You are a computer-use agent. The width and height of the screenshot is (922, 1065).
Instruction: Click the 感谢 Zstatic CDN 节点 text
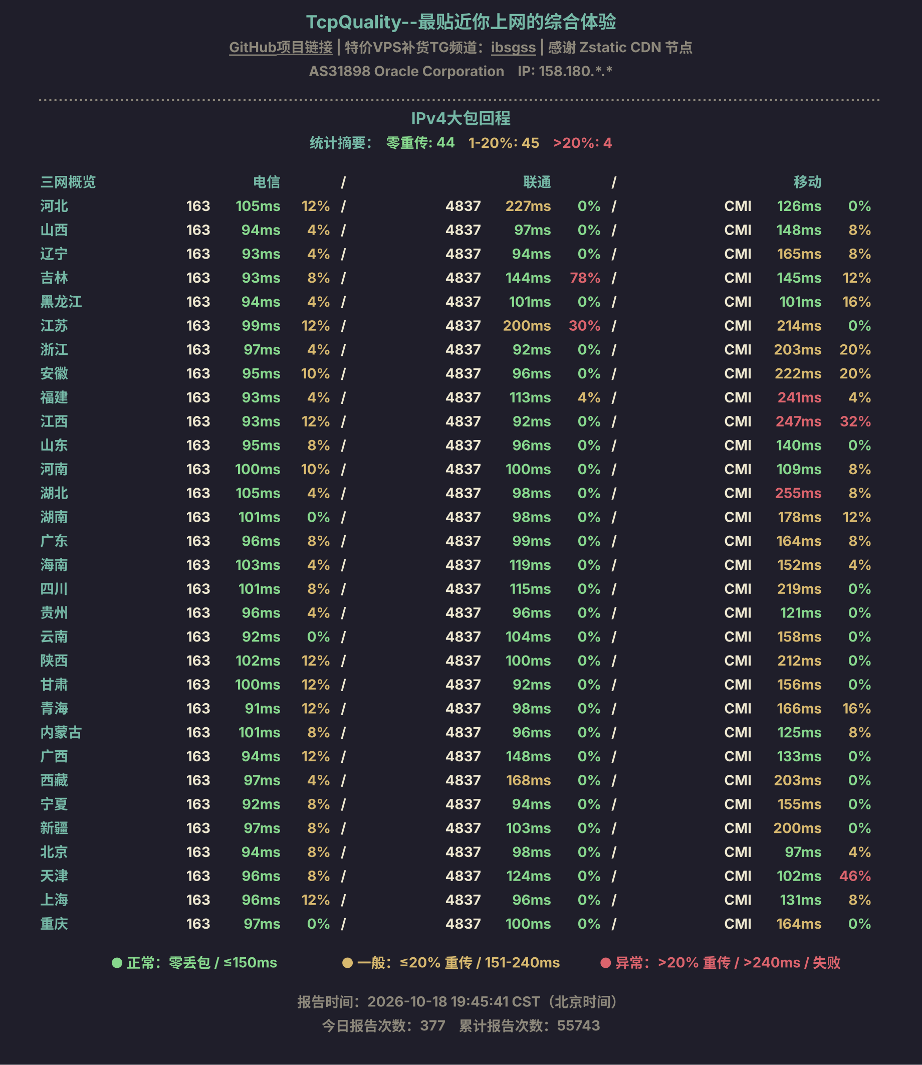point(620,47)
